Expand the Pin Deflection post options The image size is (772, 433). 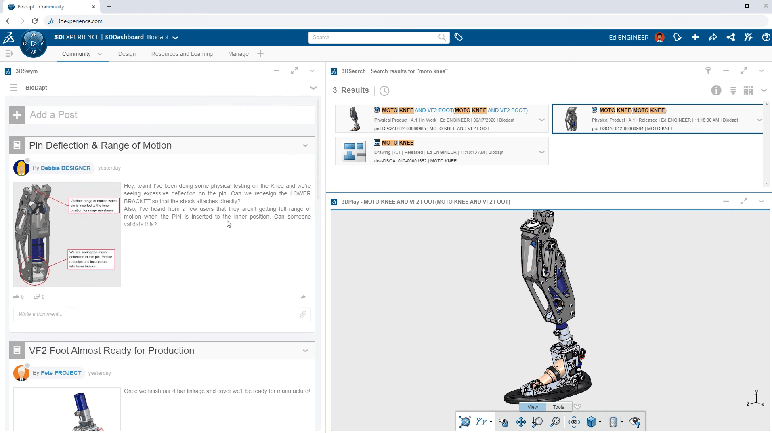(x=305, y=145)
